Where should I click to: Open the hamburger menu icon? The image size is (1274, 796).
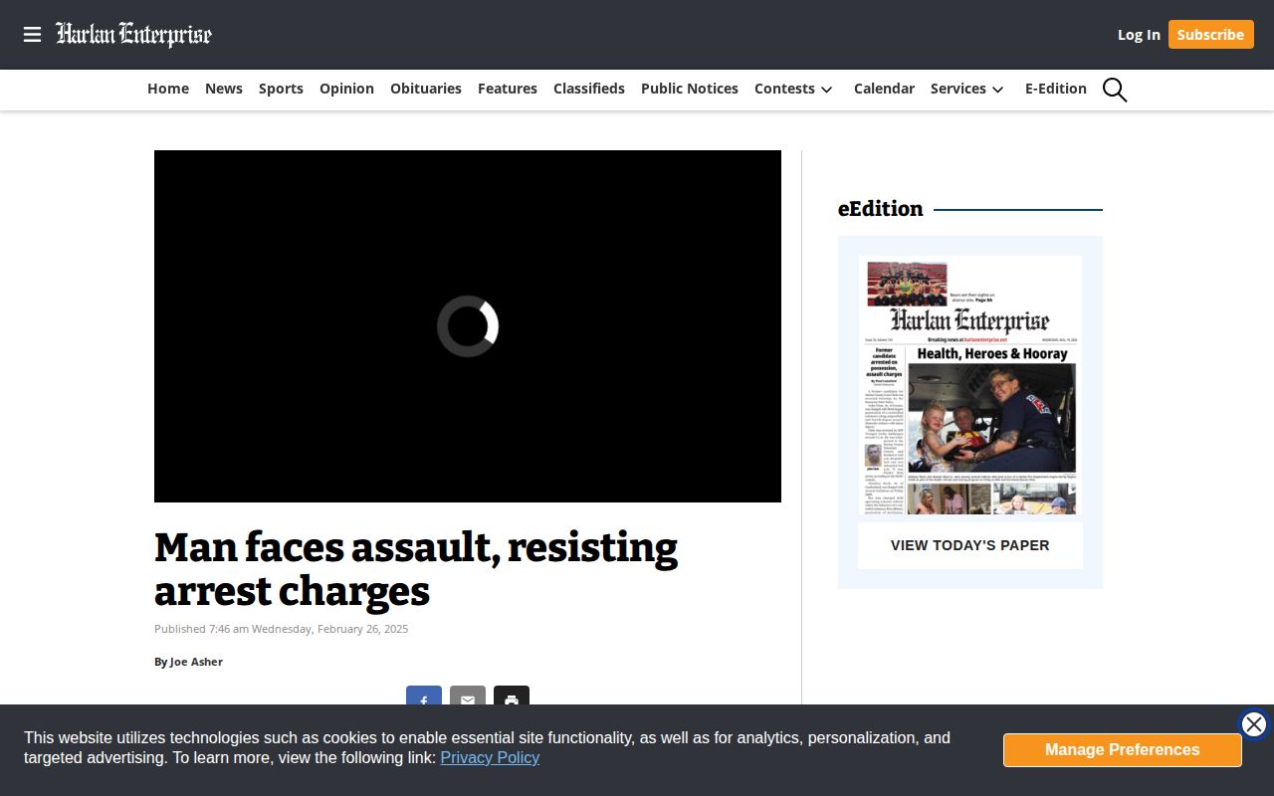[33, 35]
